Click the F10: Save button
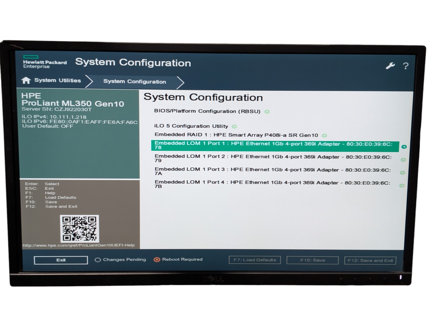Viewport: 436px width, 328px height. click(313, 261)
